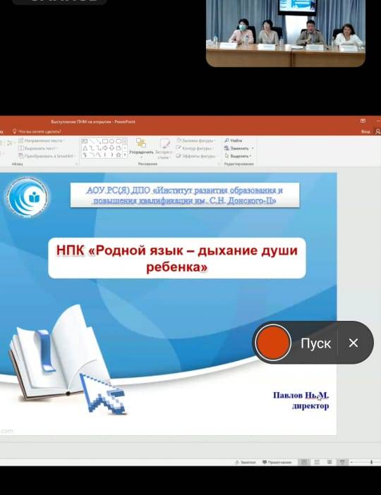This screenshot has height=495, width=381.
Task: Open Экспресс-стили quick styles
Action: [164, 148]
